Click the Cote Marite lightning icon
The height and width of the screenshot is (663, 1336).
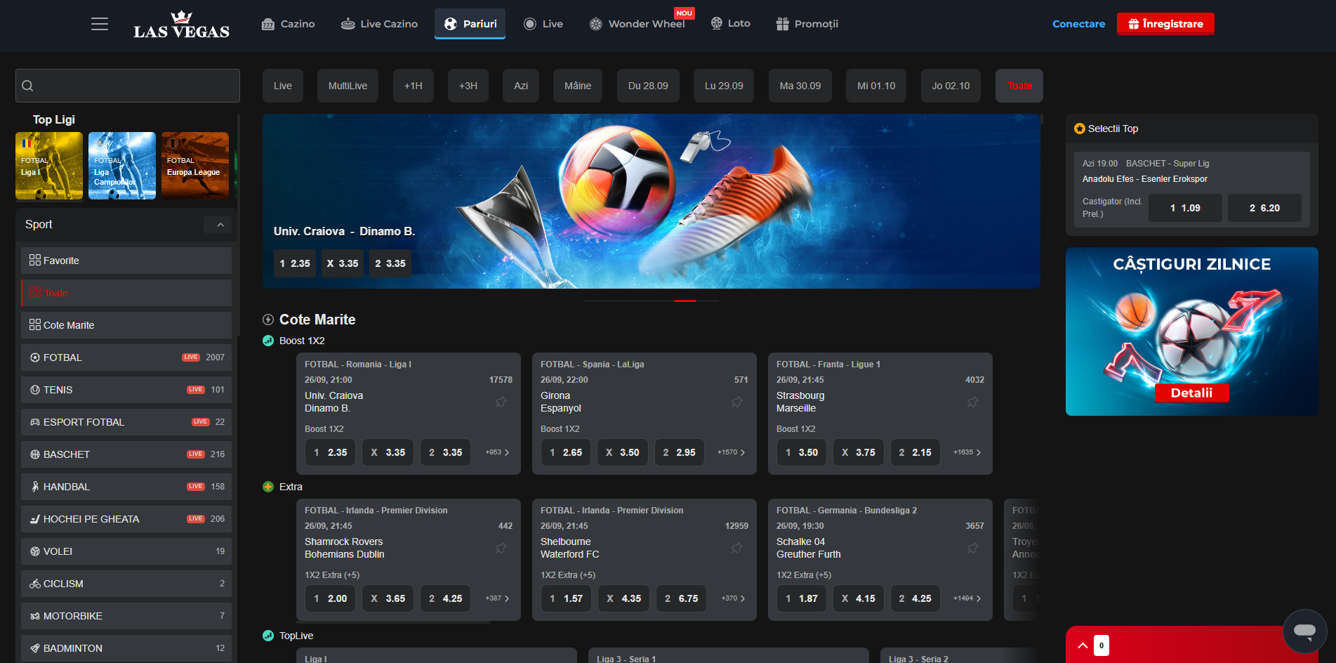point(268,320)
